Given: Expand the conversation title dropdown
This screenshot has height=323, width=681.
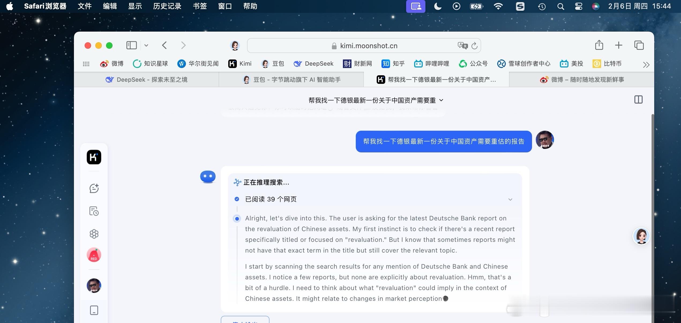Looking at the screenshot, I should click(x=441, y=100).
